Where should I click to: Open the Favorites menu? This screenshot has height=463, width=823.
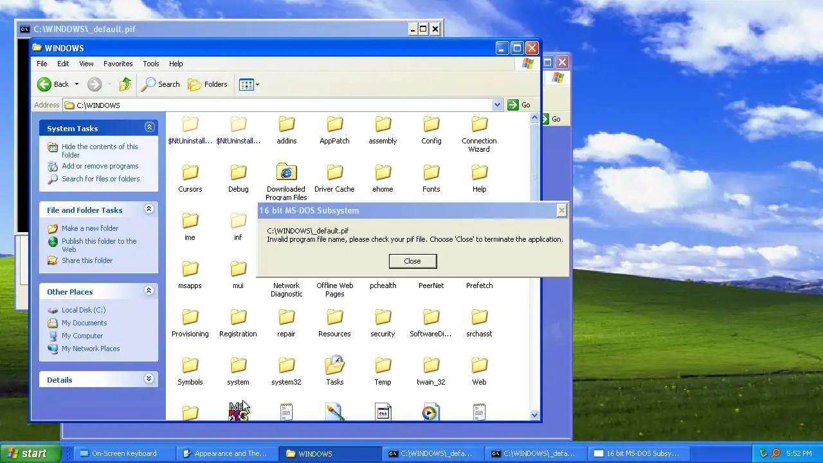118,64
